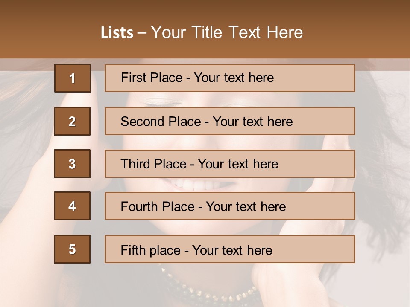Screen dimensions: 410x307
Task: Click the number 5 brown square
Action: (x=72, y=249)
